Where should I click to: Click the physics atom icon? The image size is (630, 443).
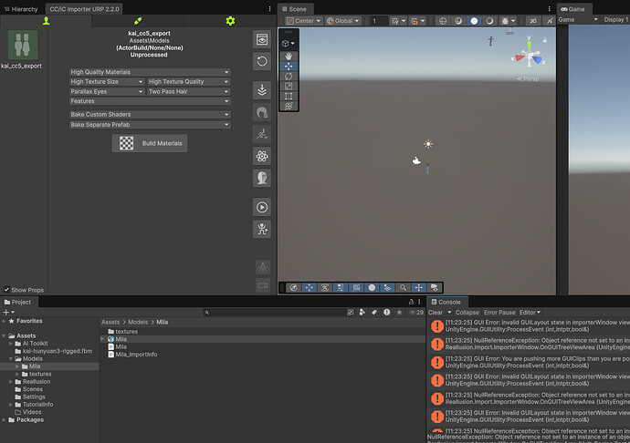262,156
